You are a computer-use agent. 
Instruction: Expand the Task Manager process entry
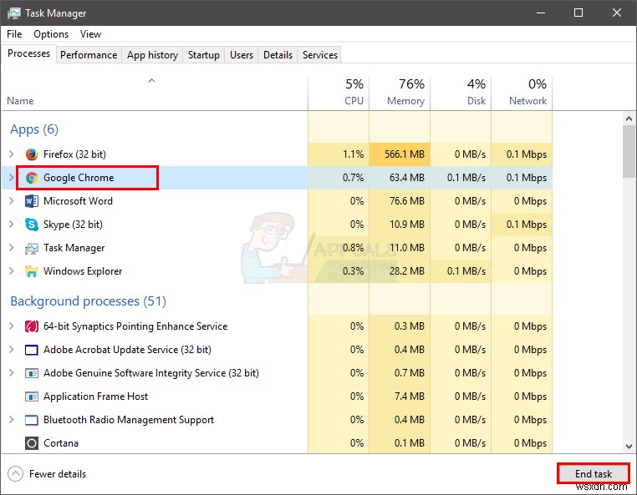[12, 248]
